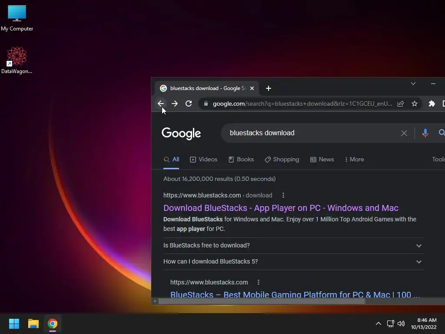Open the Windows Start menu

[x=14, y=324]
